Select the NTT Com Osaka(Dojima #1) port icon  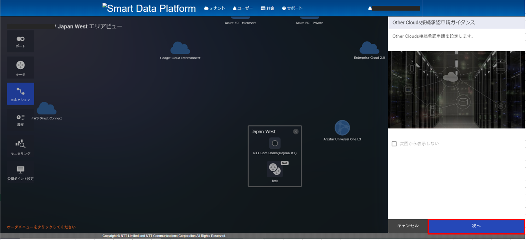click(275, 143)
